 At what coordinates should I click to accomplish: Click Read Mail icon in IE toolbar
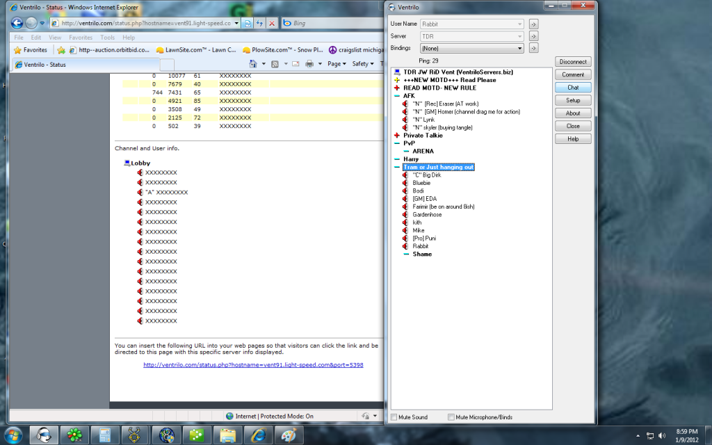pos(296,64)
